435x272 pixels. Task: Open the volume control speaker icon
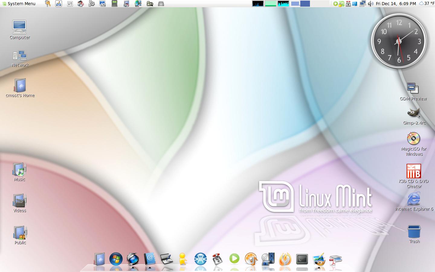pos(371,4)
